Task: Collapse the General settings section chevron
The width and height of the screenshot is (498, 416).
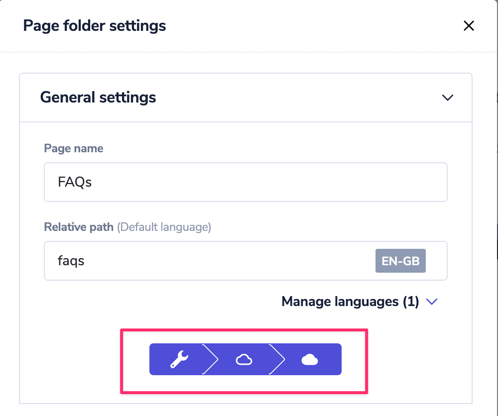Action: point(448,98)
